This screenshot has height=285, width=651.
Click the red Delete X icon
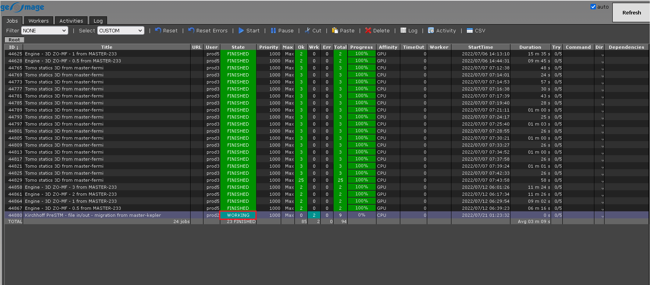[368, 30]
